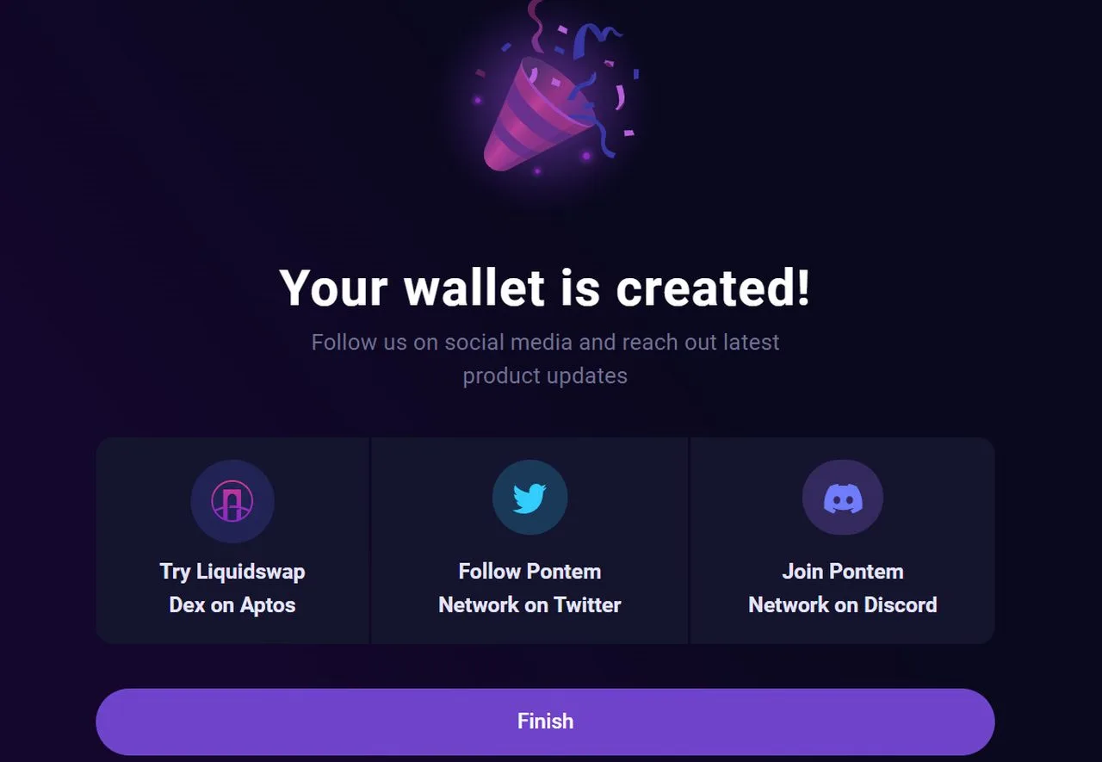The image size is (1102, 762).
Task: Click the word "wallet" in the heading
Action: pyautogui.click(x=474, y=288)
